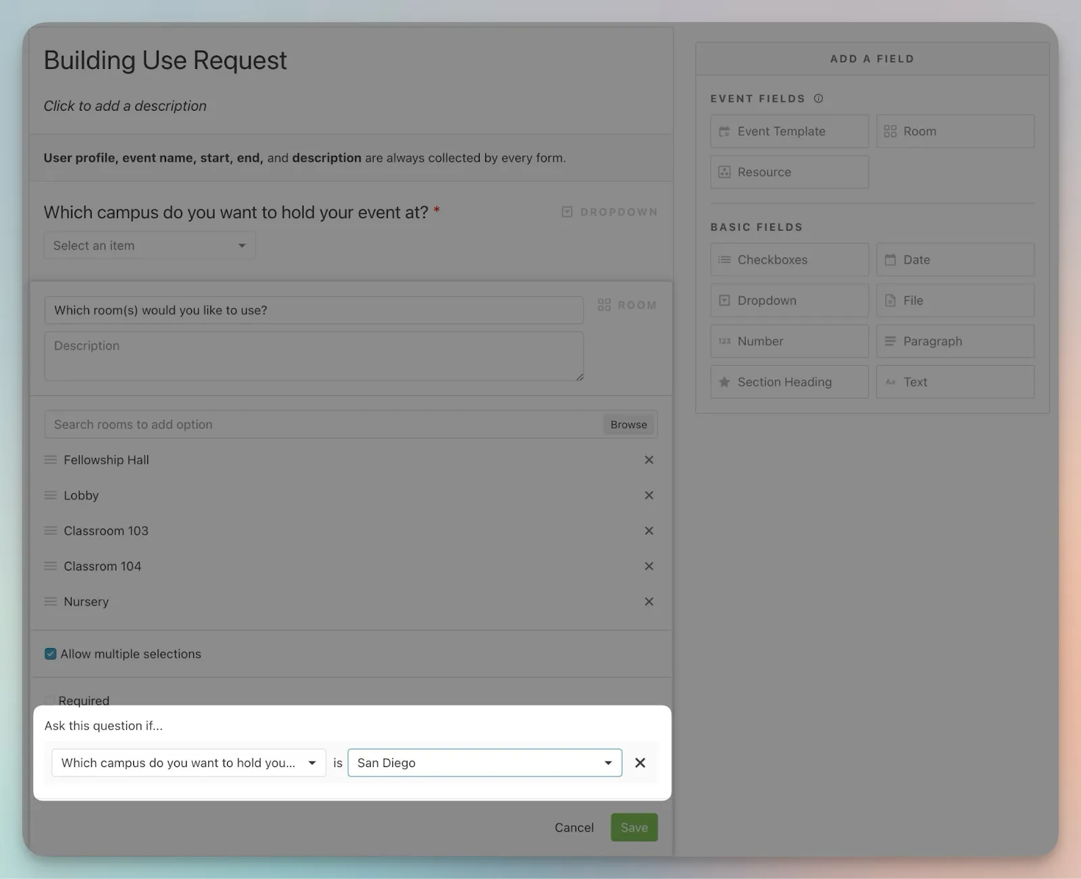Uncheck Allow multiple selections
Image resolution: width=1081 pixels, height=879 pixels.
pyautogui.click(x=51, y=654)
